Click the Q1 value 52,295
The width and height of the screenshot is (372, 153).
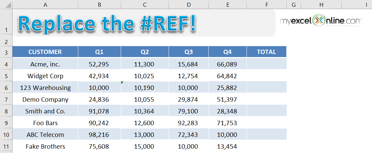99,64
